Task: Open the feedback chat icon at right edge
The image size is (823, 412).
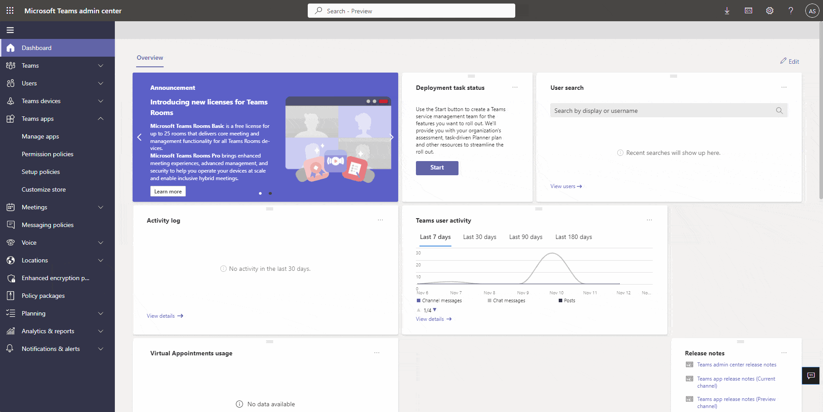Action: click(811, 376)
